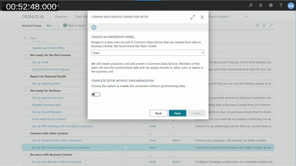Open Set up reporting data link
296x166 pixels.
click(46, 83)
